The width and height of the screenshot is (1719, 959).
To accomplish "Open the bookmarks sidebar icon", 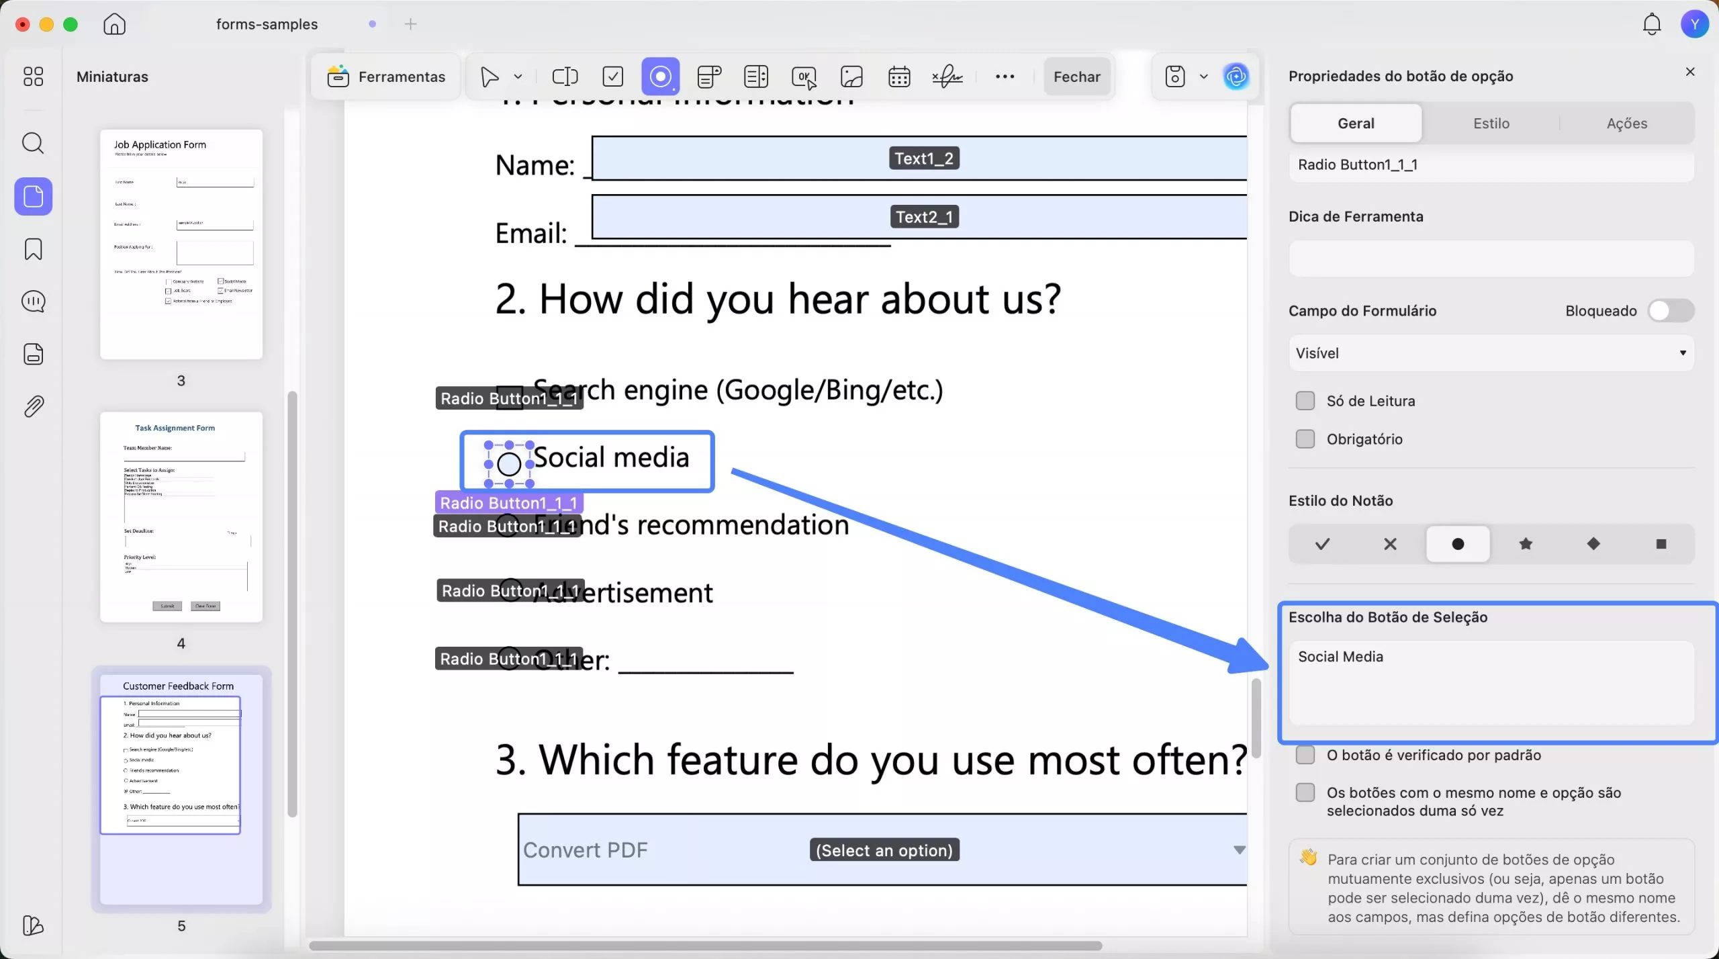I will 33,249.
